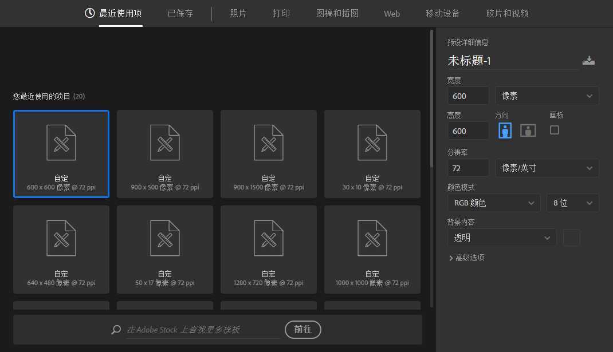Select the portrait orientation icon
This screenshot has width=613, height=352.
[504, 130]
